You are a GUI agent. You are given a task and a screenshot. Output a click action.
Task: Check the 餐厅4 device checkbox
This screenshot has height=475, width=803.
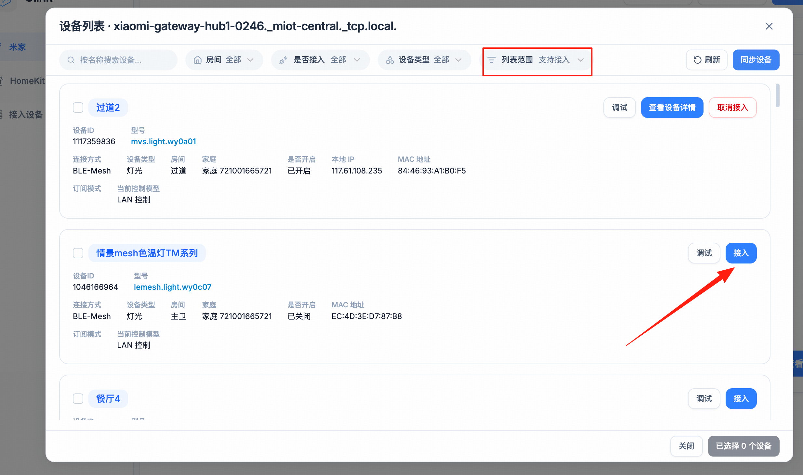[78, 399]
